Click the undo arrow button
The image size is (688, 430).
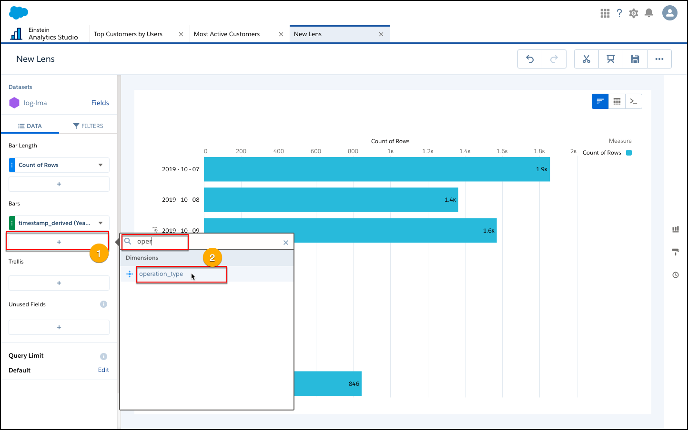(530, 59)
